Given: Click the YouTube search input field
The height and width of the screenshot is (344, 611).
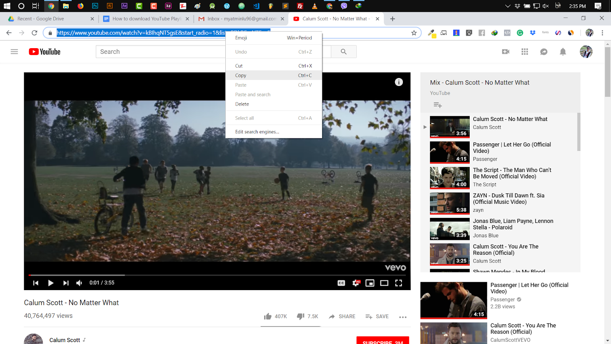Looking at the screenshot, I should pyautogui.click(x=160, y=52).
